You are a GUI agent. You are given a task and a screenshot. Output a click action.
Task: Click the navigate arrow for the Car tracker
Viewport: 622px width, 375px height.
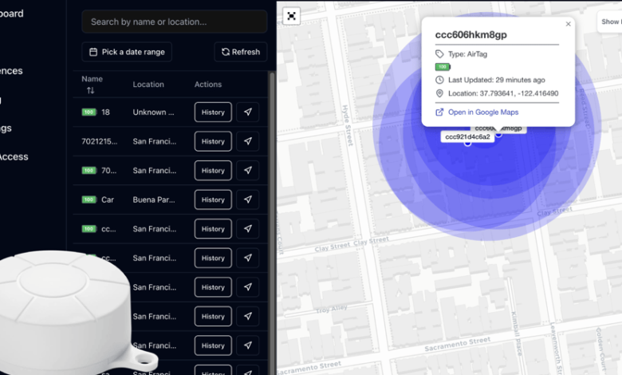pos(247,199)
